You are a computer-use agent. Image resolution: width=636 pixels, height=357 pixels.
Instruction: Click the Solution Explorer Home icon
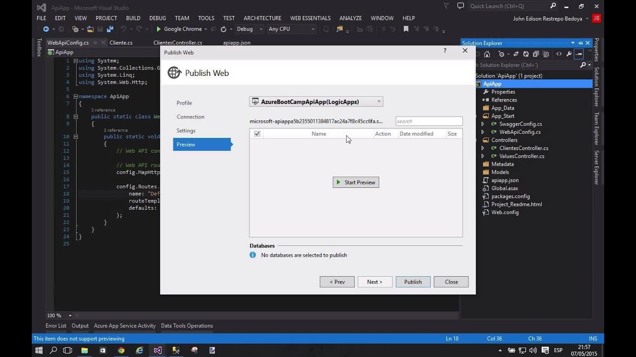click(487, 54)
